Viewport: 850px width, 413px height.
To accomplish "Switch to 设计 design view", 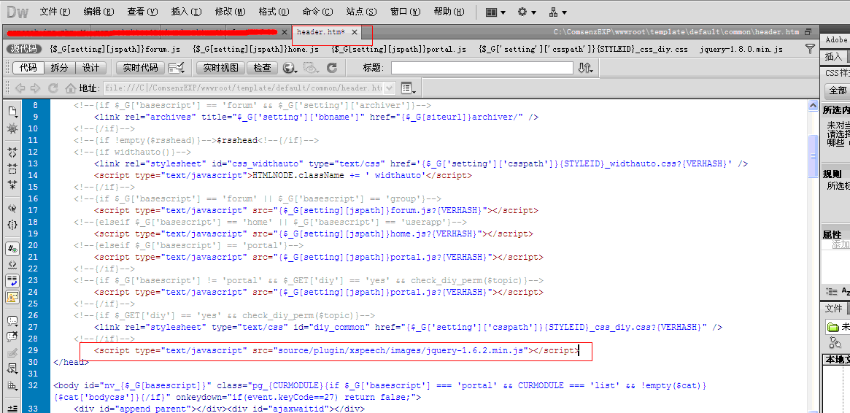I will click(90, 68).
